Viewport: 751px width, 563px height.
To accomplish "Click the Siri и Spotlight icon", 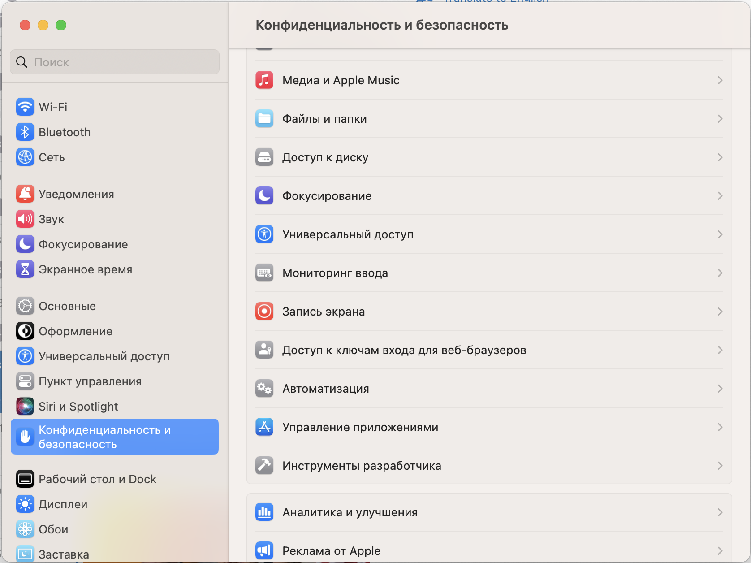I will pos(25,406).
